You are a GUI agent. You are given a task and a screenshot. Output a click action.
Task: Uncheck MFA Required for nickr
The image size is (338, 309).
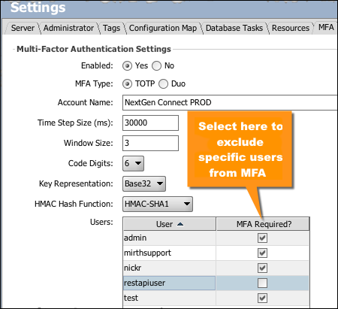click(262, 268)
